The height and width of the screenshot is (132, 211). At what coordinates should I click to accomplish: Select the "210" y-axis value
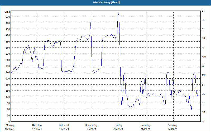[8, 78]
